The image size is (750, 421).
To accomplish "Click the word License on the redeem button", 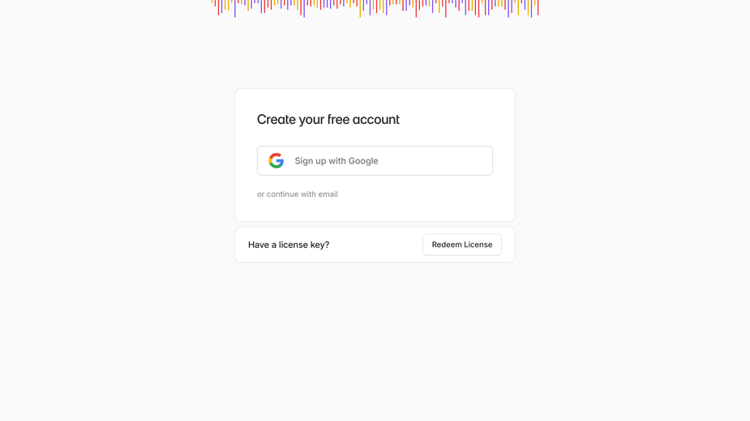I will tap(477, 245).
